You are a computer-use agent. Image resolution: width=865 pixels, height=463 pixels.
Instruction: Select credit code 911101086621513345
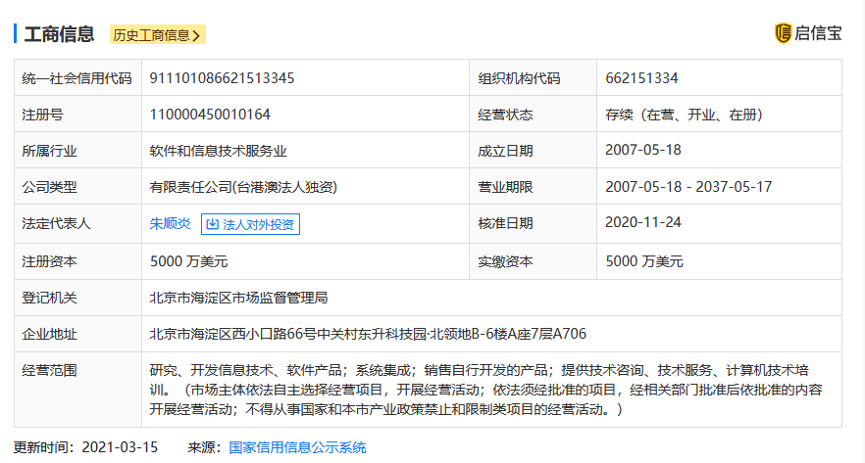(222, 78)
